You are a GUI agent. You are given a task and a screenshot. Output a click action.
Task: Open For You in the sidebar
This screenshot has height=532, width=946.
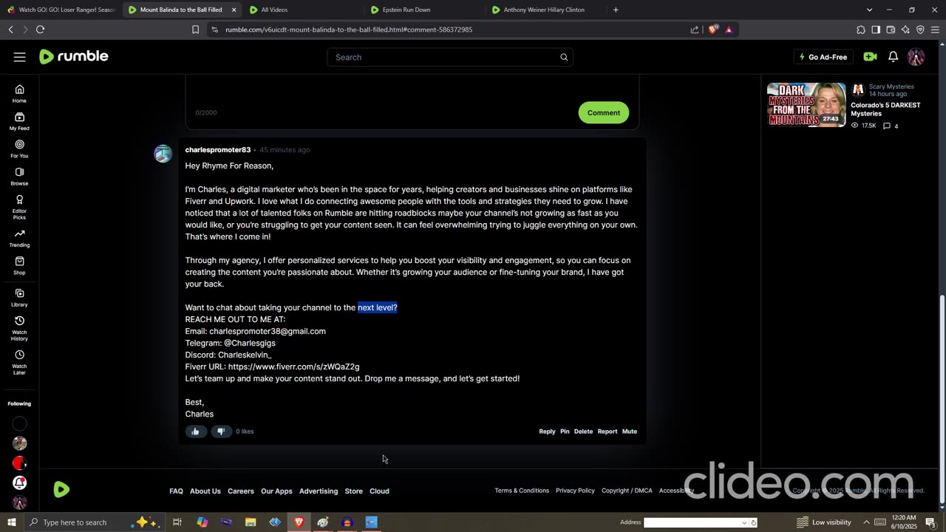pyautogui.click(x=19, y=149)
